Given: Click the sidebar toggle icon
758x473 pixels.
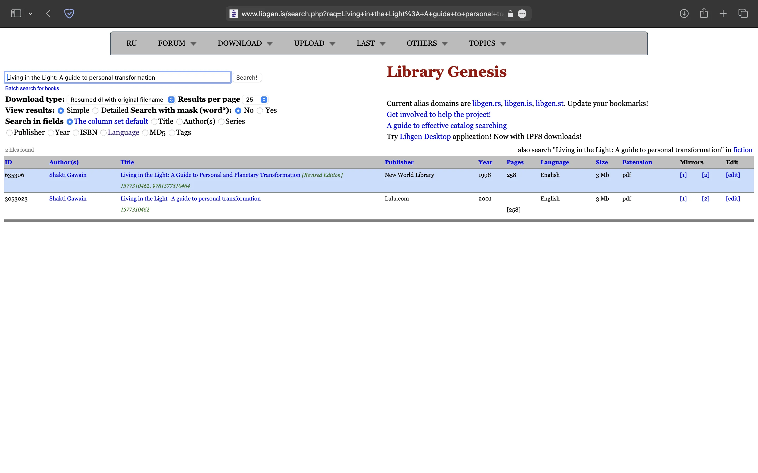Looking at the screenshot, I should [x=16, y=14].
